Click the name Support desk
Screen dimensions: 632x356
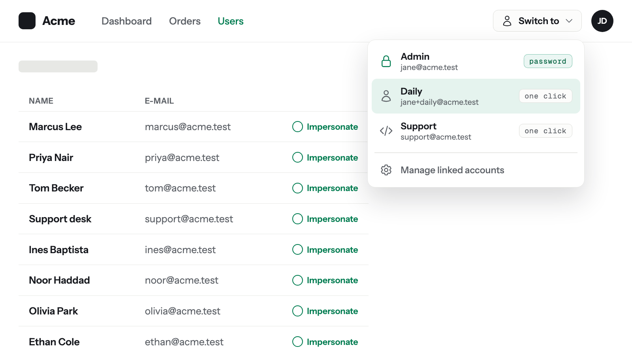60,219
